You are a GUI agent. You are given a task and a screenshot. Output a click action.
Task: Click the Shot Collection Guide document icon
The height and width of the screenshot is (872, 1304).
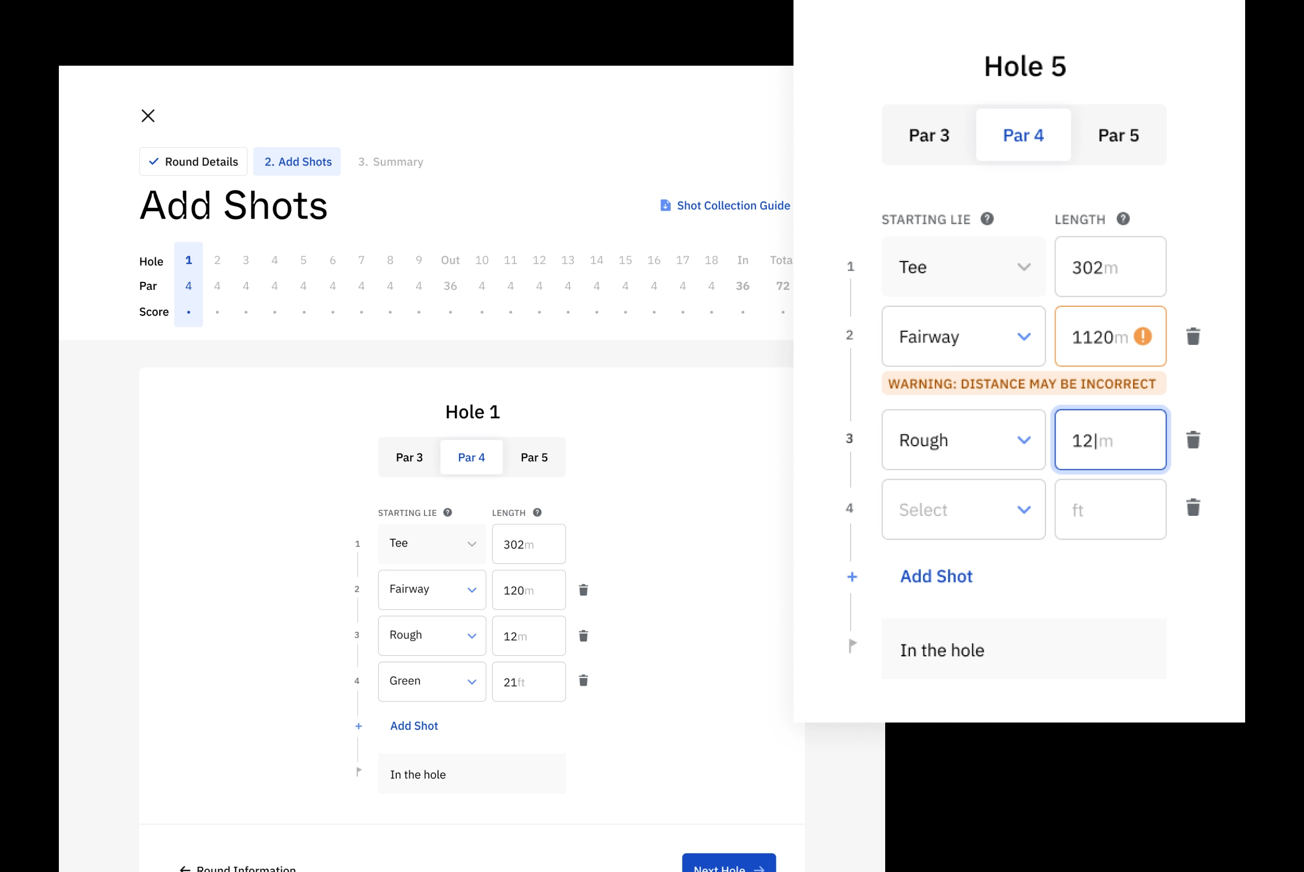click(665, 205)
